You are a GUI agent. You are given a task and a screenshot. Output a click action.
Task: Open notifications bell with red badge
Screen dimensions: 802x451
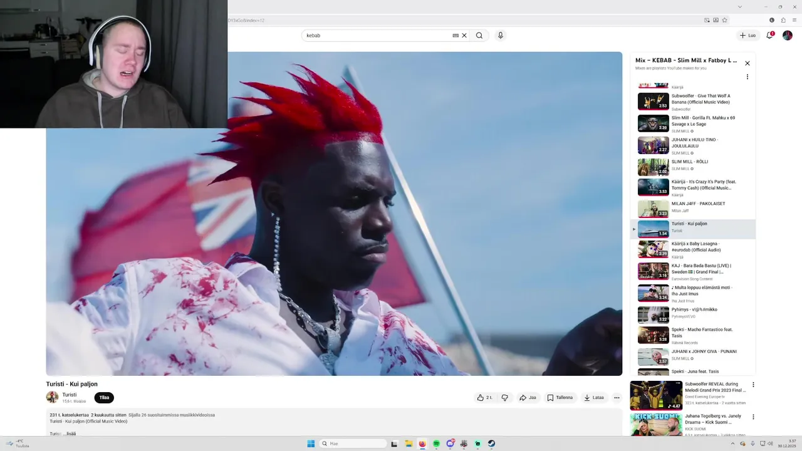[770, 35]
